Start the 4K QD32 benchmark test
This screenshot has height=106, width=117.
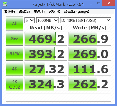click(15, 84)
